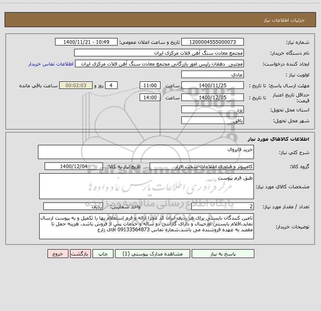Click the بازگشت back button

point(80,253)
